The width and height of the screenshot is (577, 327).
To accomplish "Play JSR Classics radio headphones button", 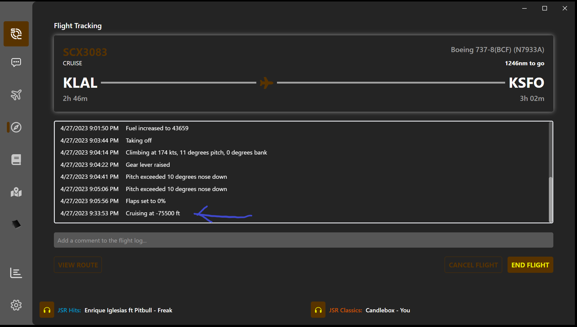I will pos(318,310).
